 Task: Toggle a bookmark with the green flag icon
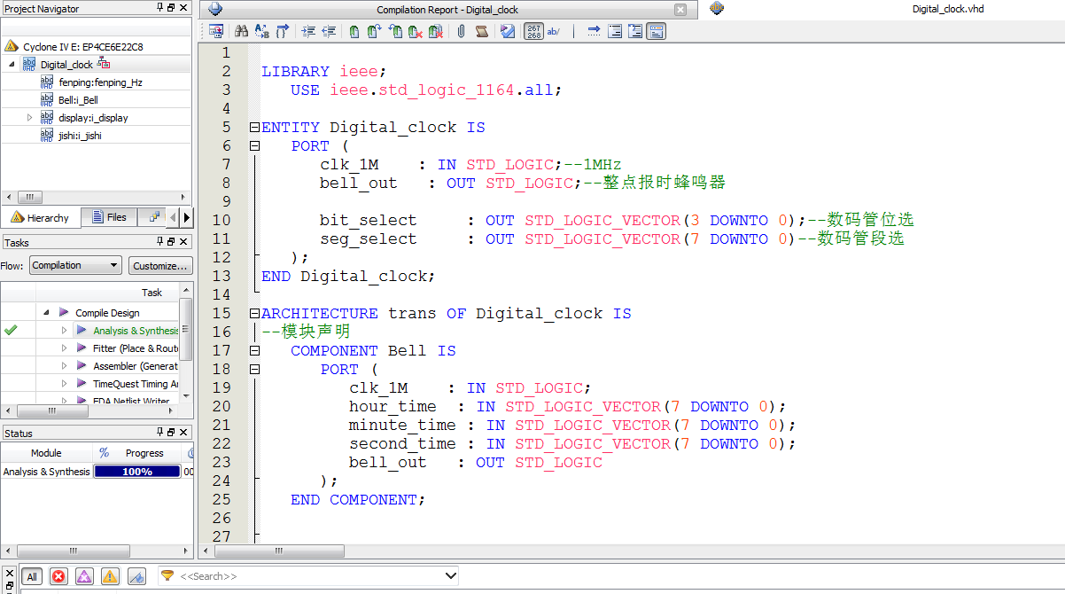click(x=355, y=30)
